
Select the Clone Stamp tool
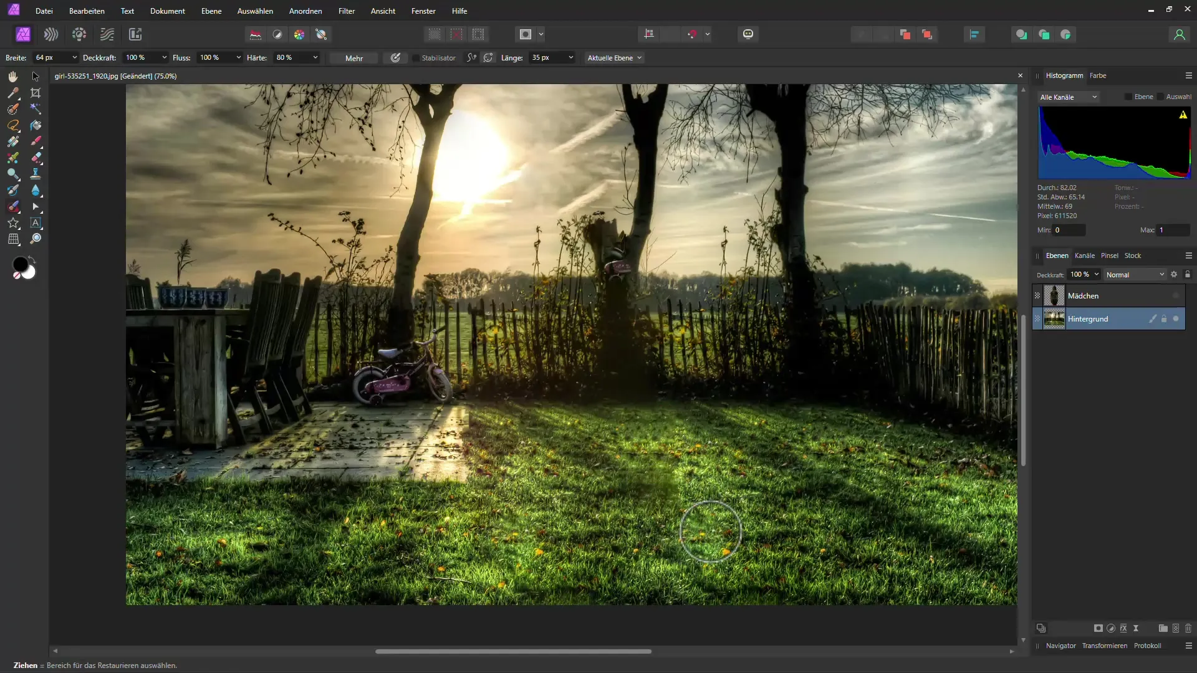(36, 174)
